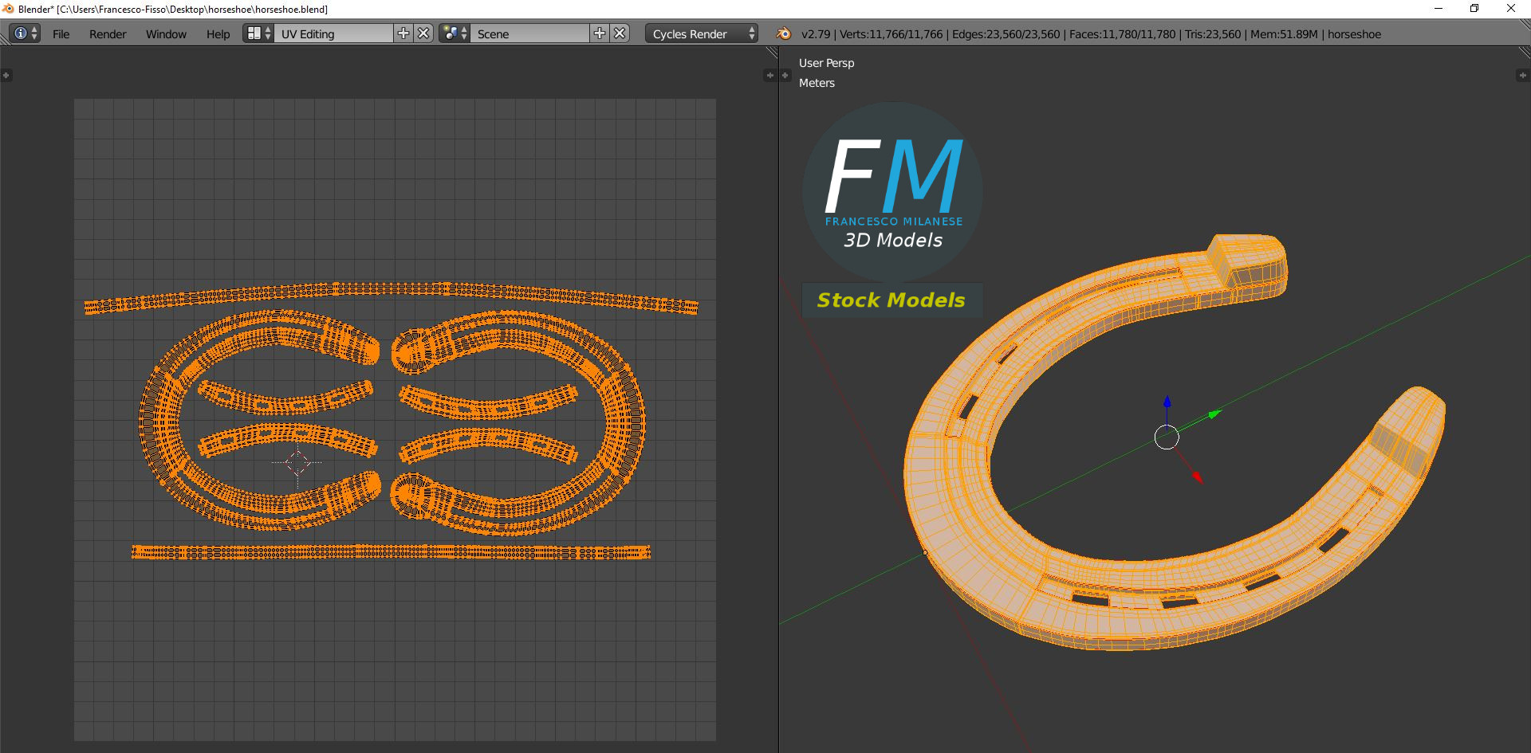The image size is (1531, 753).
Task: Expand the top-right plus widget of the 3D viewport
Action: point(1521,75)
